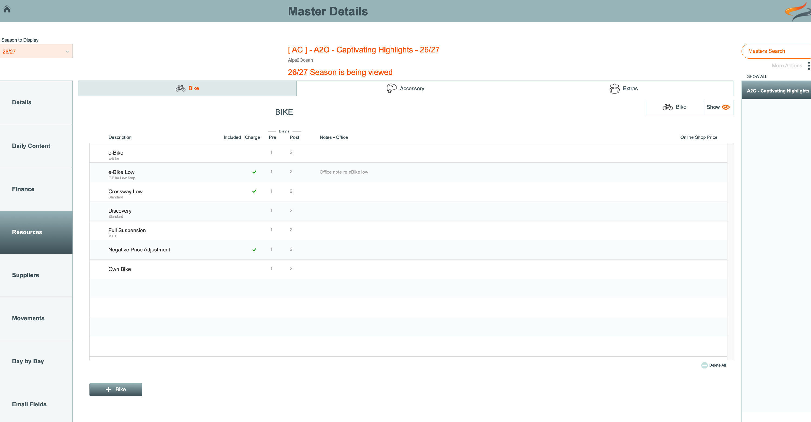This screenshot has width=811, height=422.
Task: Click the bicycle icon in Bike tab
Action: pyautogui.click(x=180, y=88)
